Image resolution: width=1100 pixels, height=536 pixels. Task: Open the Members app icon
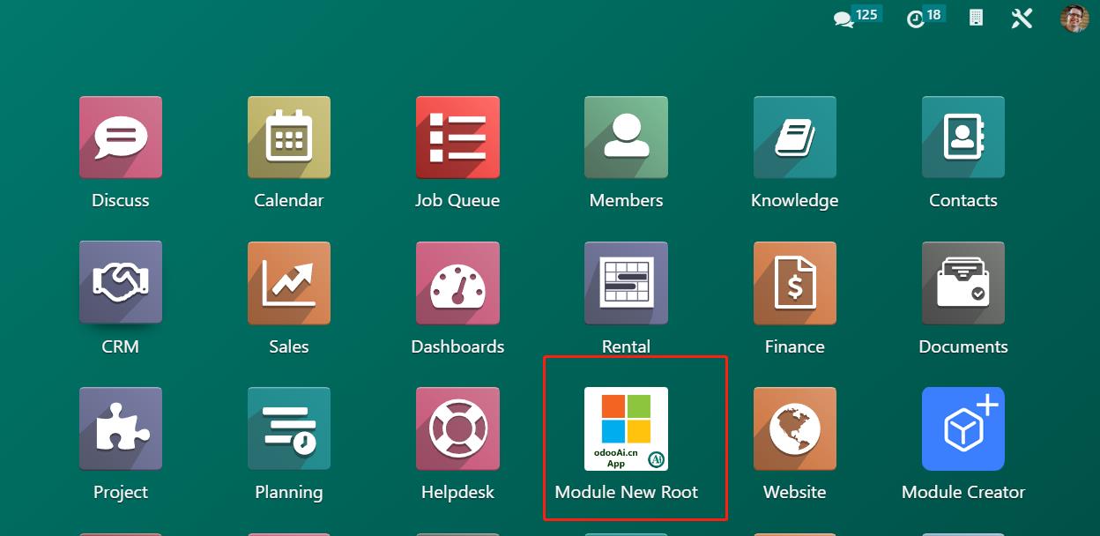point(626,138)
